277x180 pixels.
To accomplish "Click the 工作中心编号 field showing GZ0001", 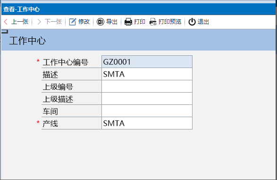I will [147, 62].
